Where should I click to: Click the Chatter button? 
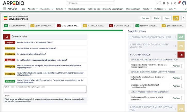point(157,18)
